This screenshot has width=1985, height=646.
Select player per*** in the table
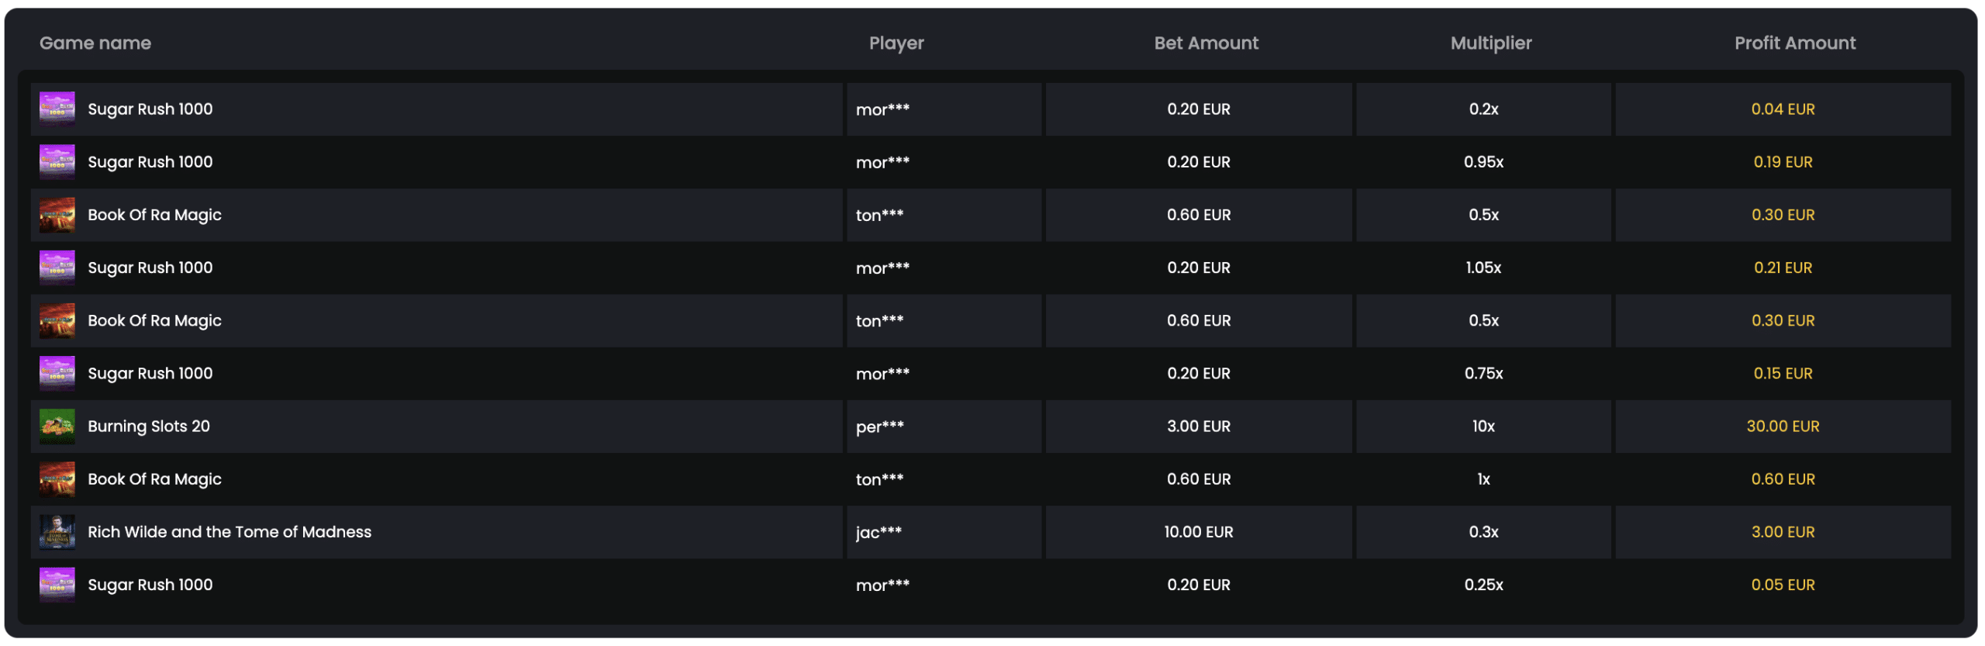click(x=879, y=427)
